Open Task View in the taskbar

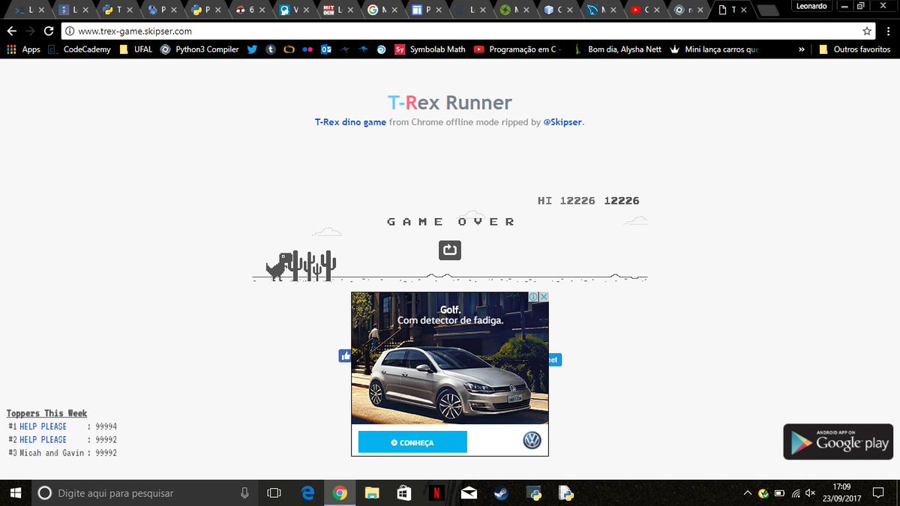pos(274,493)
